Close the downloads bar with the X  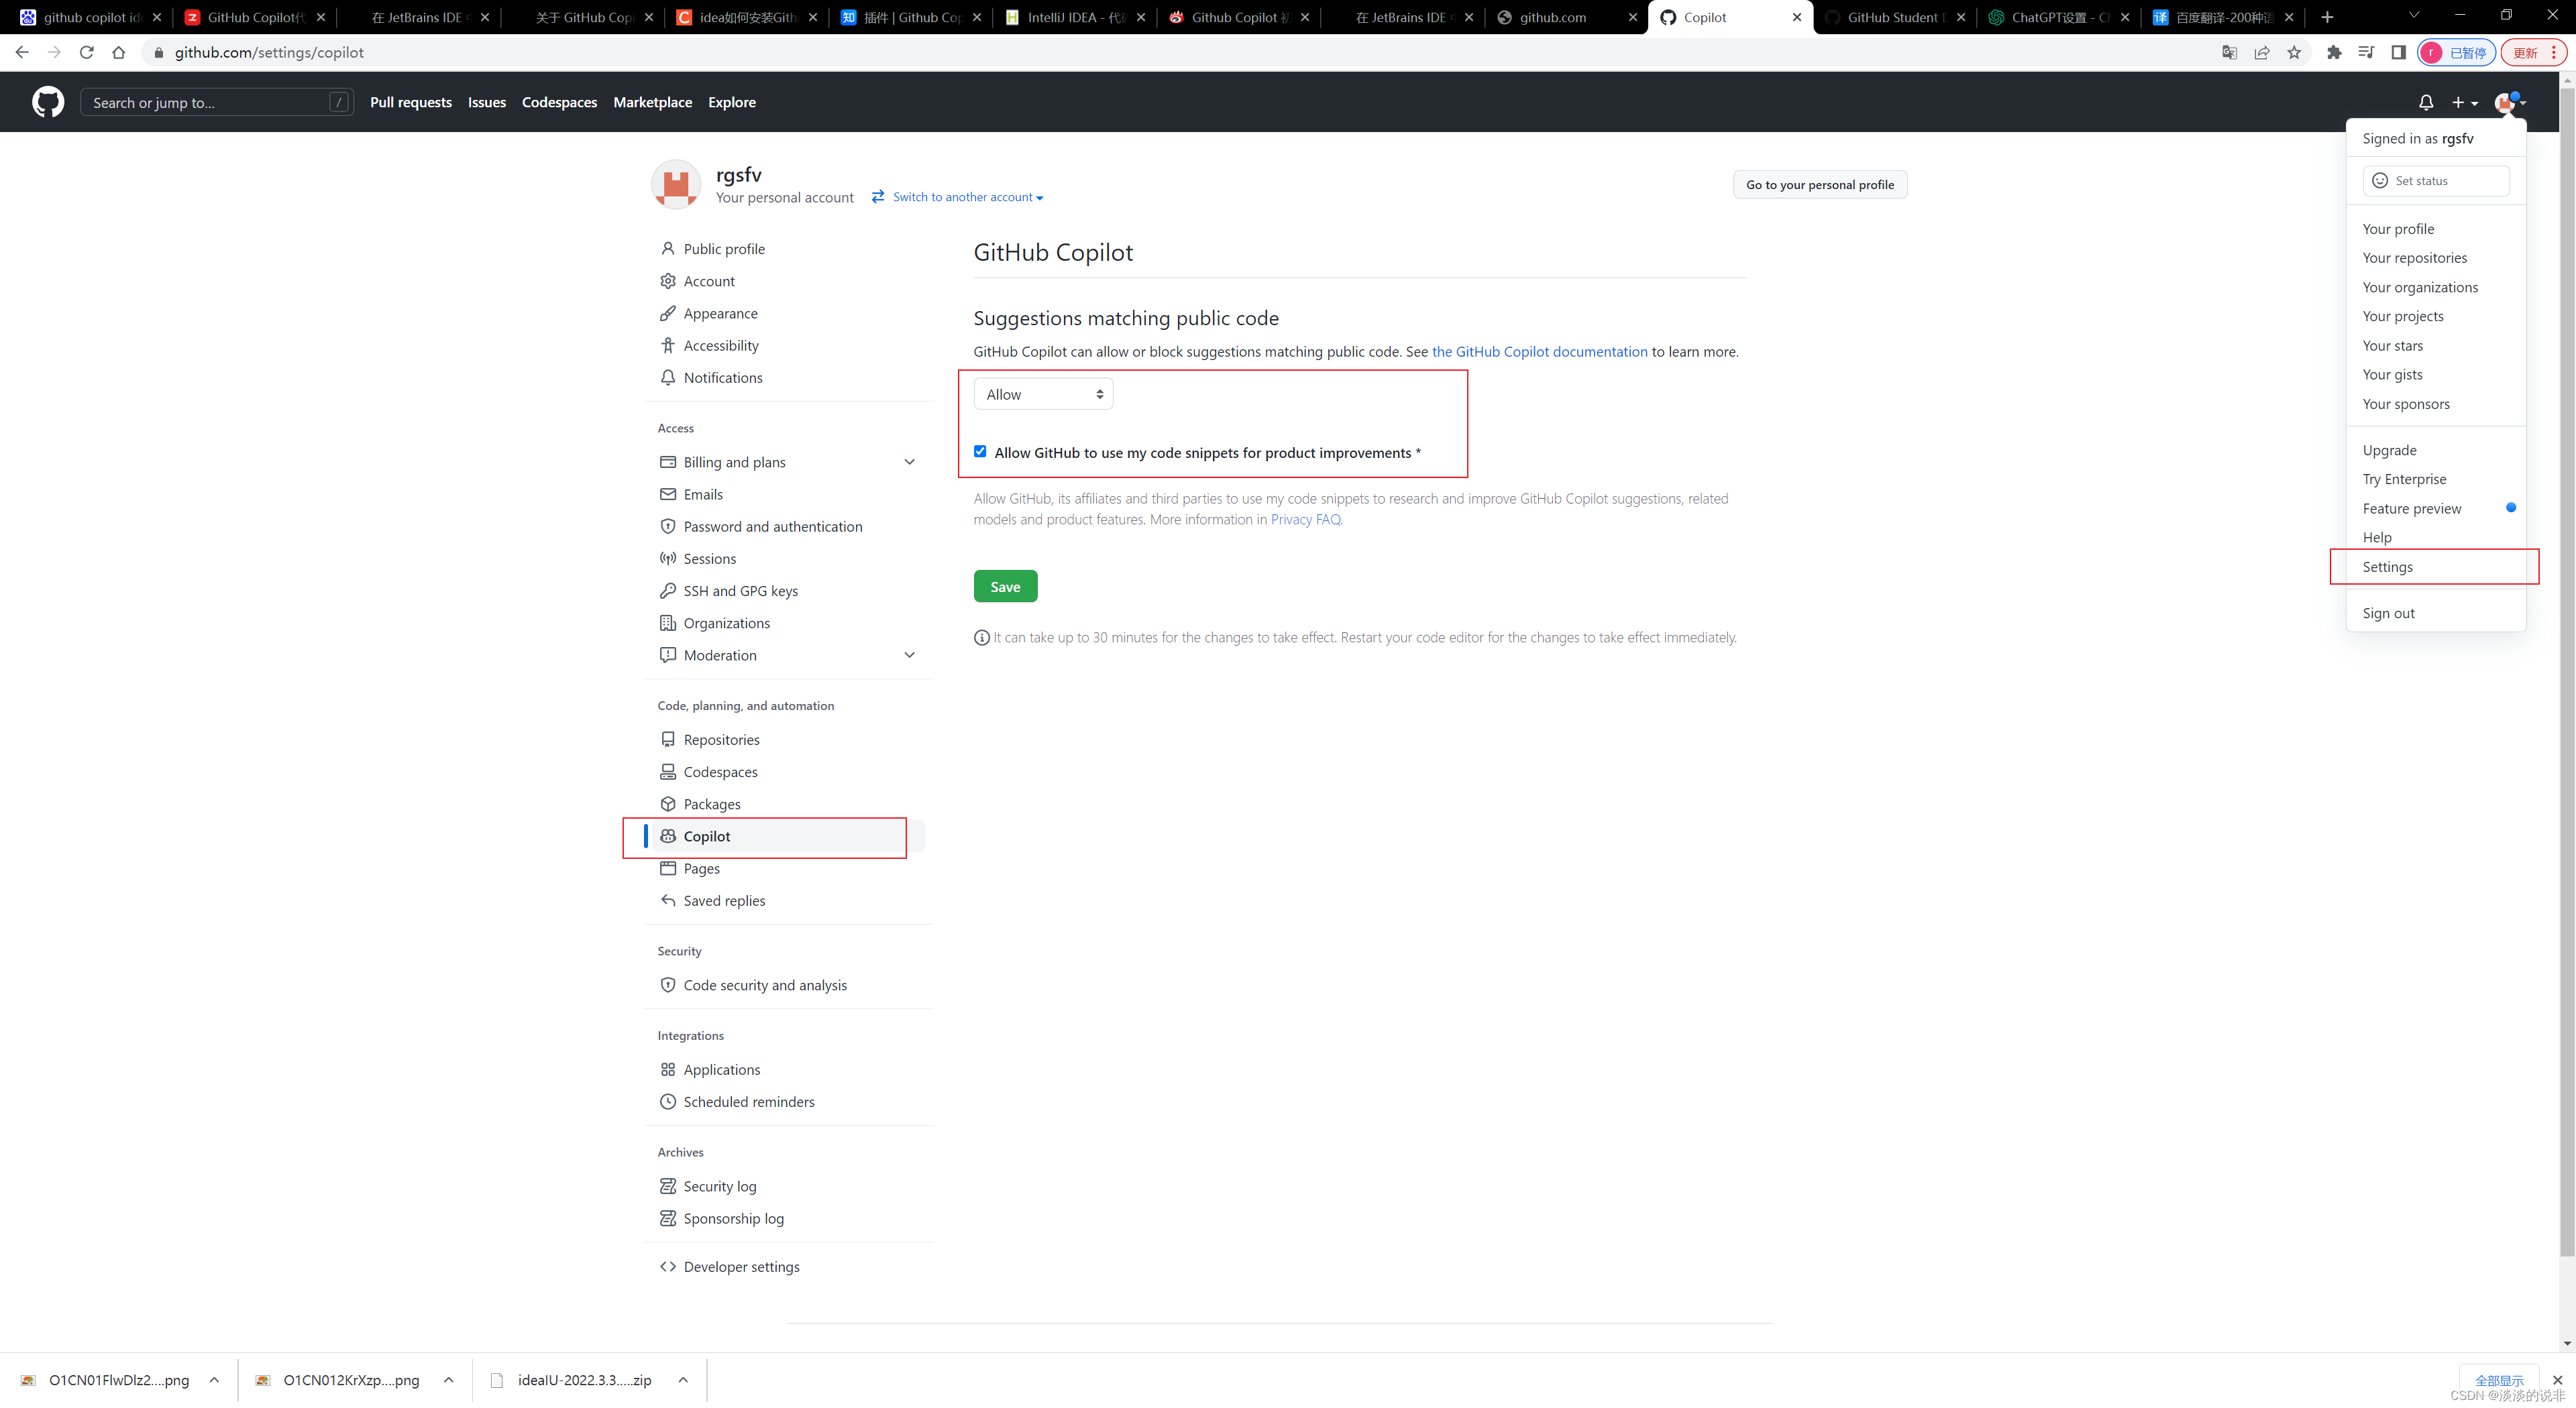tap(2557, 1379)
